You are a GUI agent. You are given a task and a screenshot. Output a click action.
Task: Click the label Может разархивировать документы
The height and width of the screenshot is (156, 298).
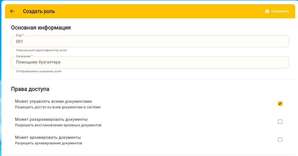click(51, 119)
